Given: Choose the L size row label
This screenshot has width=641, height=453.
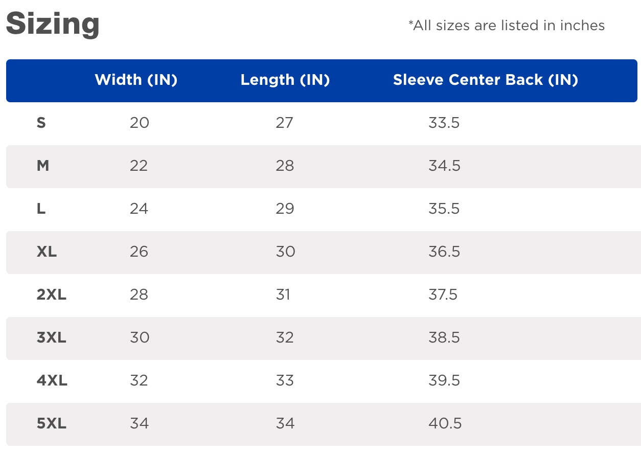Looking at the screenshot, I should click(41, 209).
